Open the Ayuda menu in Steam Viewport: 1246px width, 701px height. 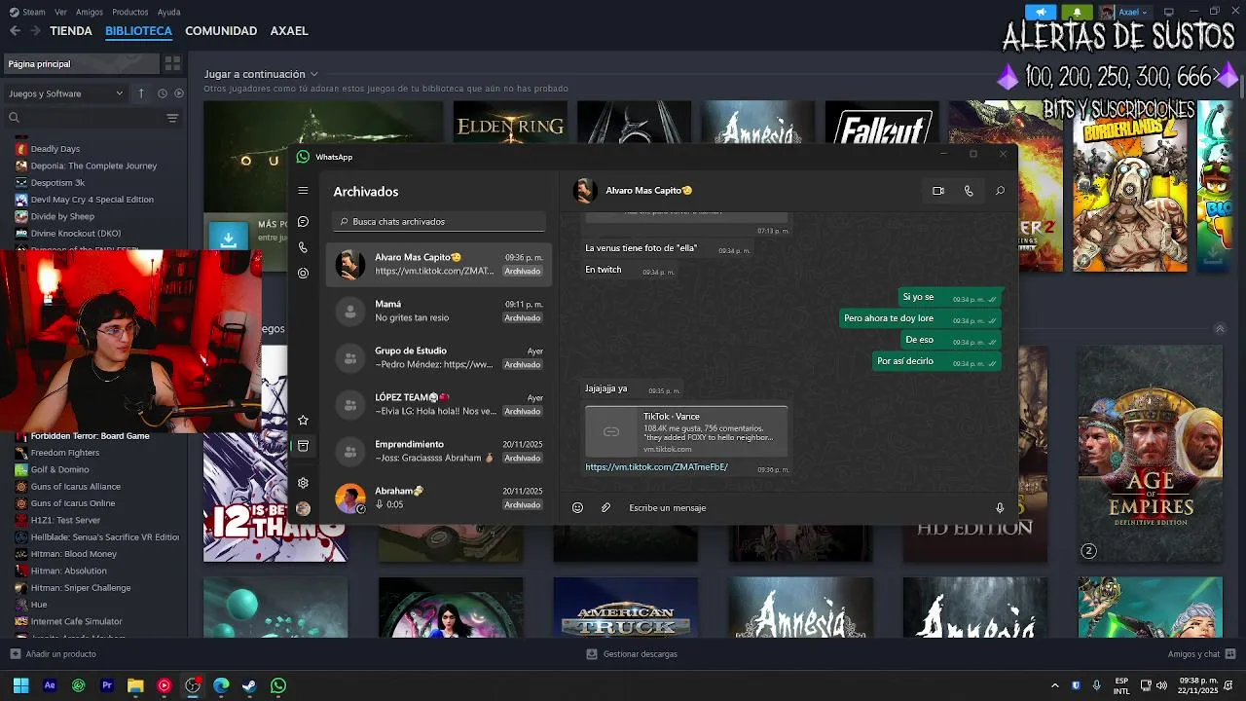click(x=169, y=12)
